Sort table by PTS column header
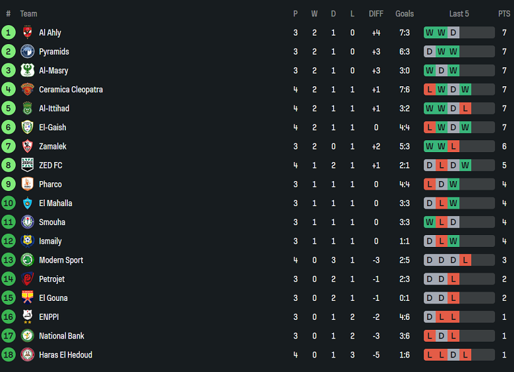Screen dimensions: 514x372 point(503,14)
